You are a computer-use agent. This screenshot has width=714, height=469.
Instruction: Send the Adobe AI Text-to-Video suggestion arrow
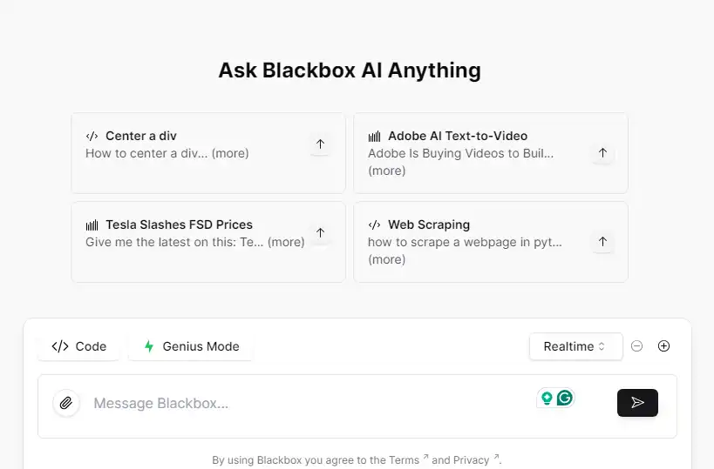[x=602, y=152]
